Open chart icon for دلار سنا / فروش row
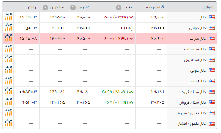The image size is (221, 133). [x=8, y=101]
